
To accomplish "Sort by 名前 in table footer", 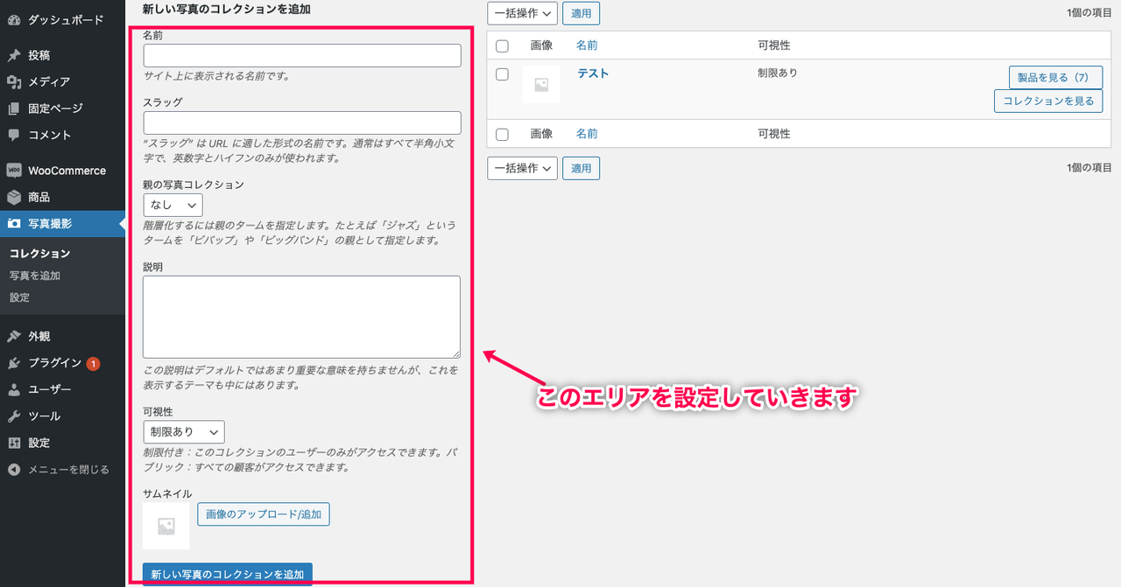I will coord(587,134).
